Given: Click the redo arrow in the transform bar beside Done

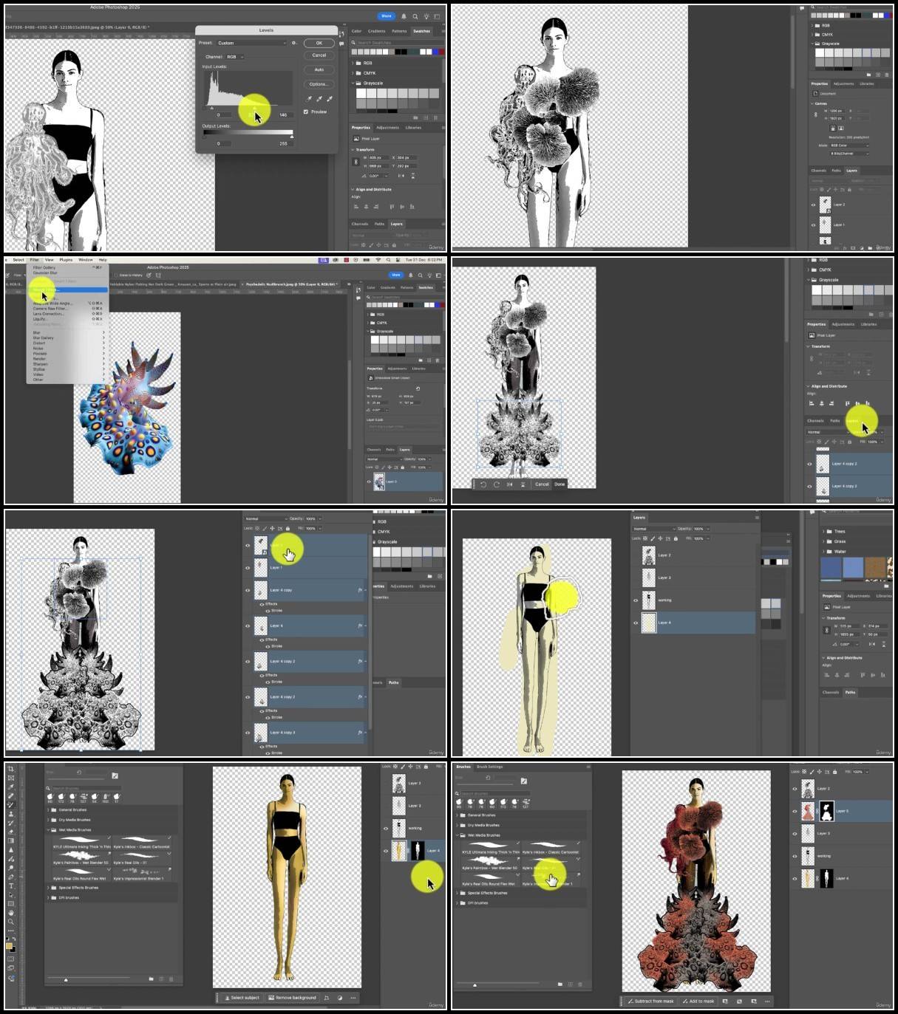Looking at the screenshot, I should 496,484.
